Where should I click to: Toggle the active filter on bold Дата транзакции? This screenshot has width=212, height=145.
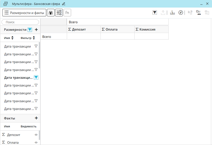pyautogui.click(x=36, y=78)
